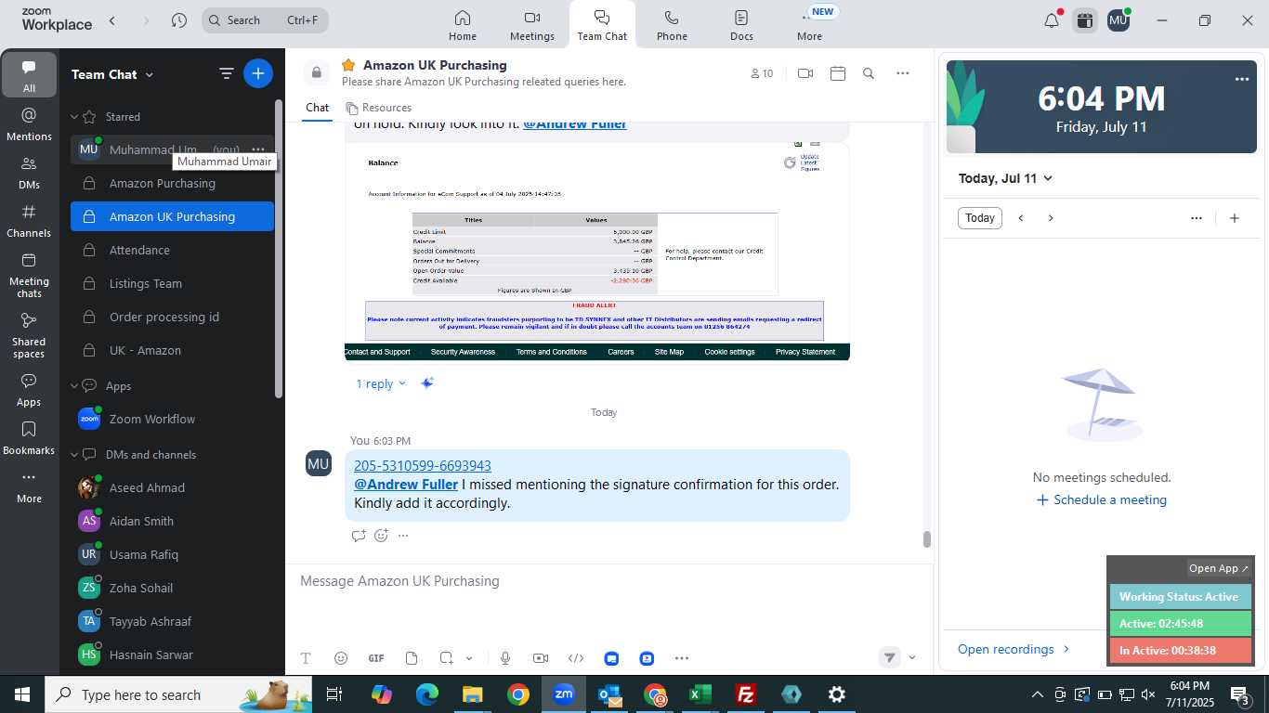Click Schedule a meeting link

click(x=1101, y=499)
